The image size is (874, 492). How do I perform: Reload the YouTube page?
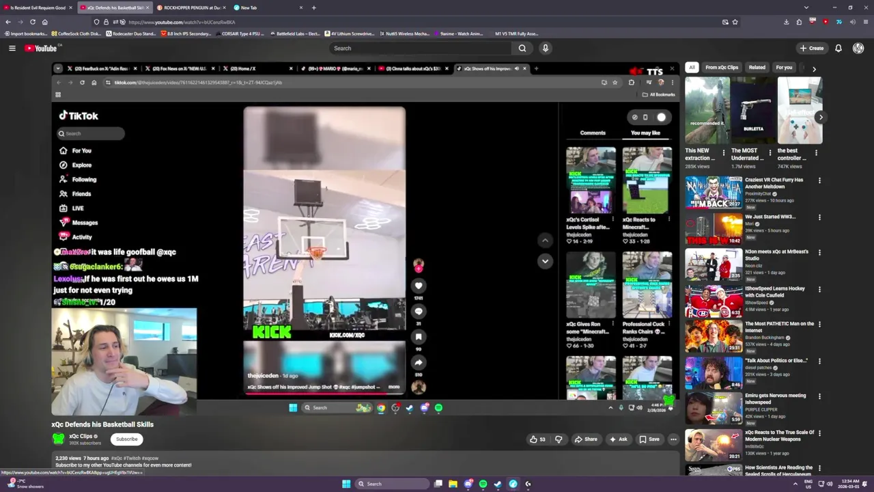pyautogui.click(x=32, y=22)
